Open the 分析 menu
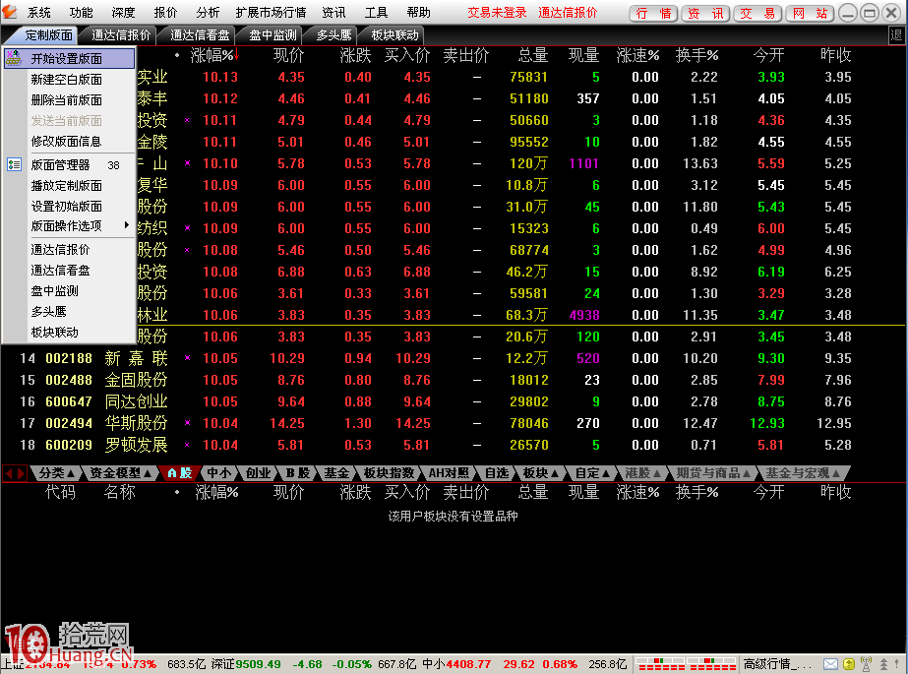This screenshot has height=674, width=908. pyautogui.click(x=208, y=13)
